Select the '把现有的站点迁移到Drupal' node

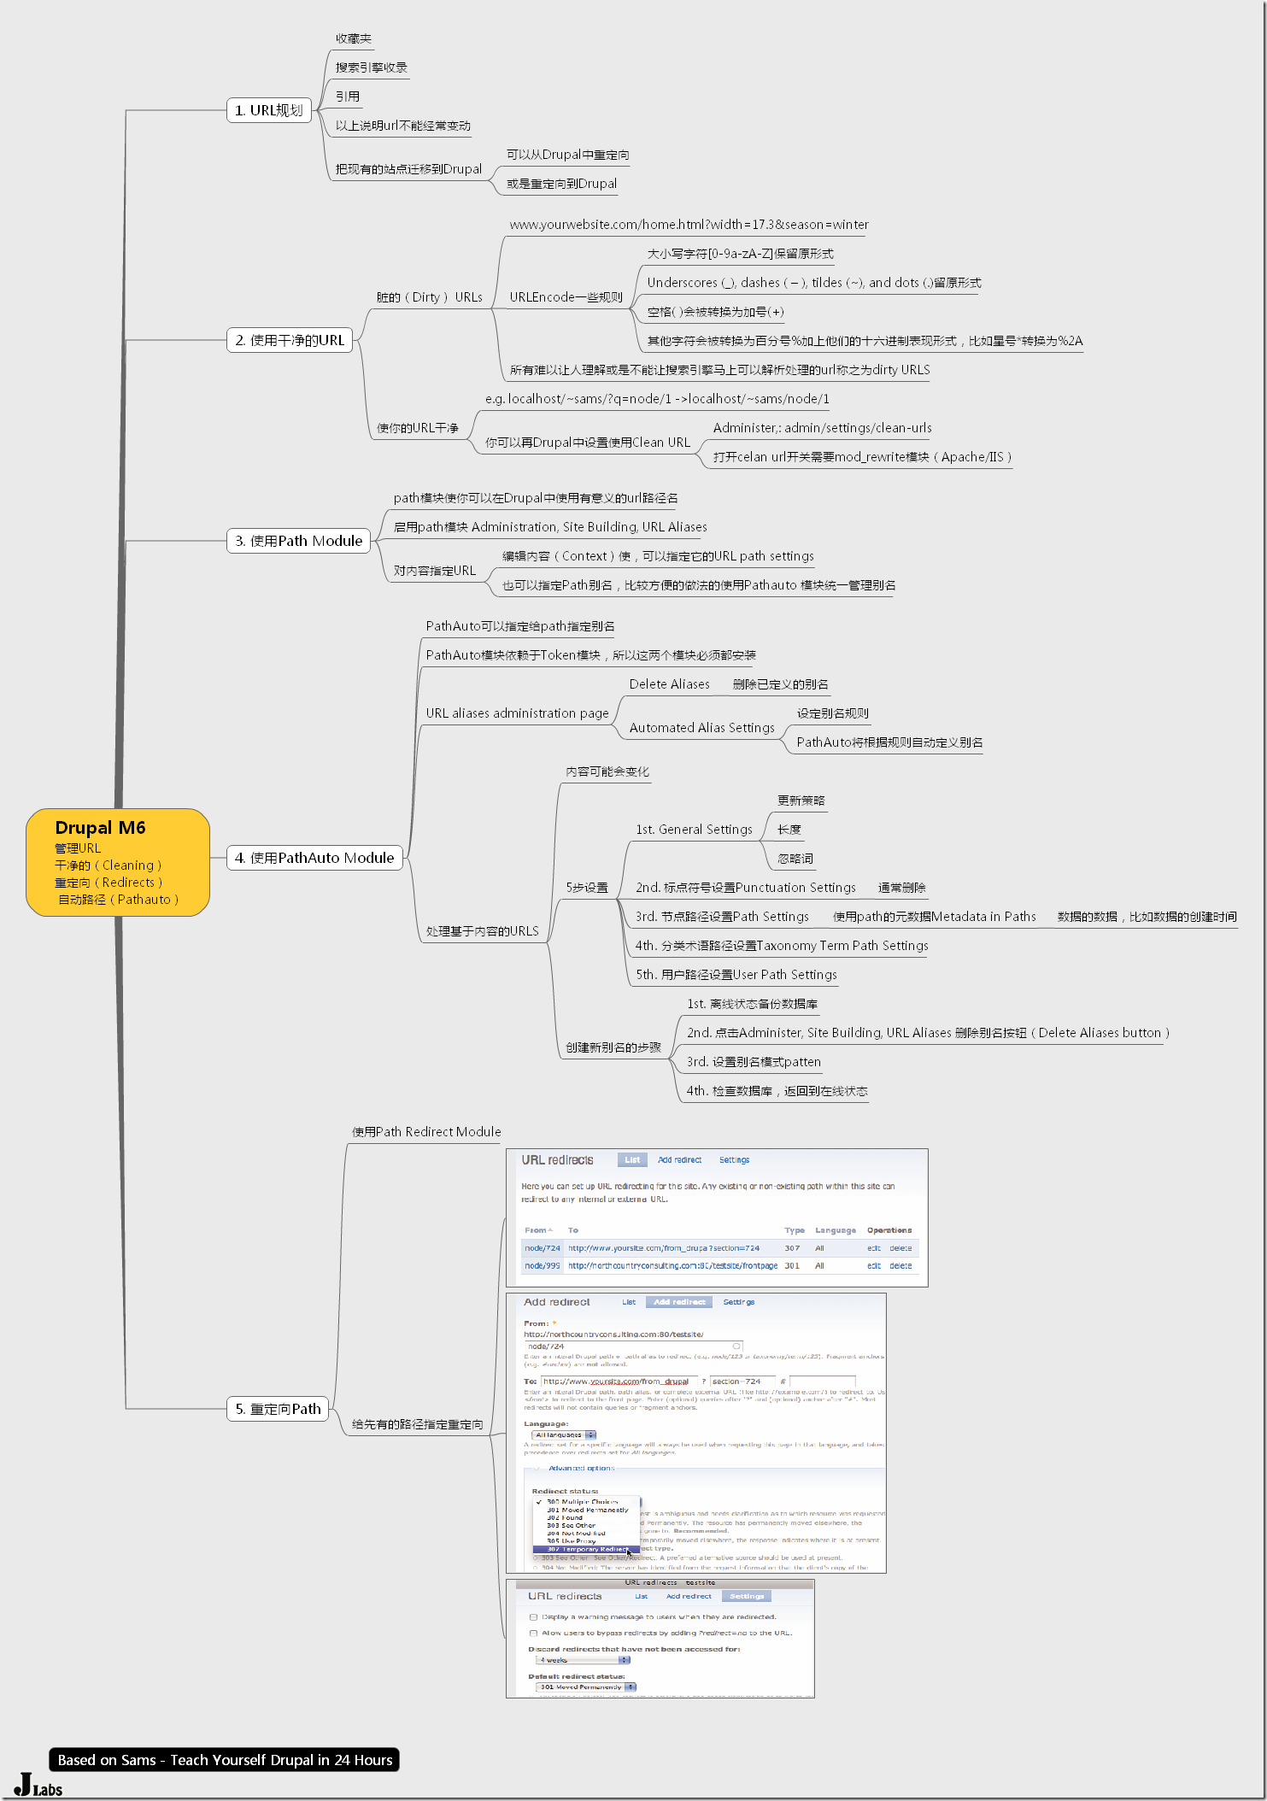click(408, 169)
